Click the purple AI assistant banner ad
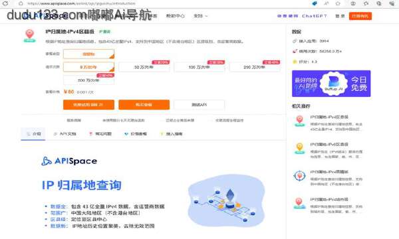399x239 pixels. click(331, 84)
